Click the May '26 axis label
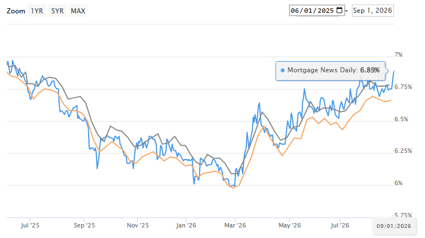 289,225
